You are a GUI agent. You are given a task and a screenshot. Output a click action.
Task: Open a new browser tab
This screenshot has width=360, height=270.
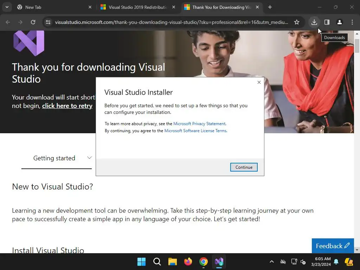coord(270,7)
